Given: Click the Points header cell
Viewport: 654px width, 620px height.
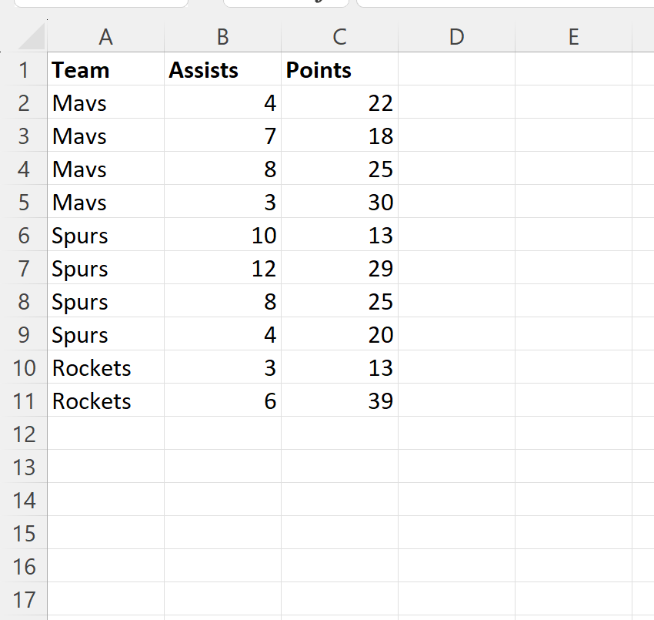Looking at the screenshot, I should (339, 70).
